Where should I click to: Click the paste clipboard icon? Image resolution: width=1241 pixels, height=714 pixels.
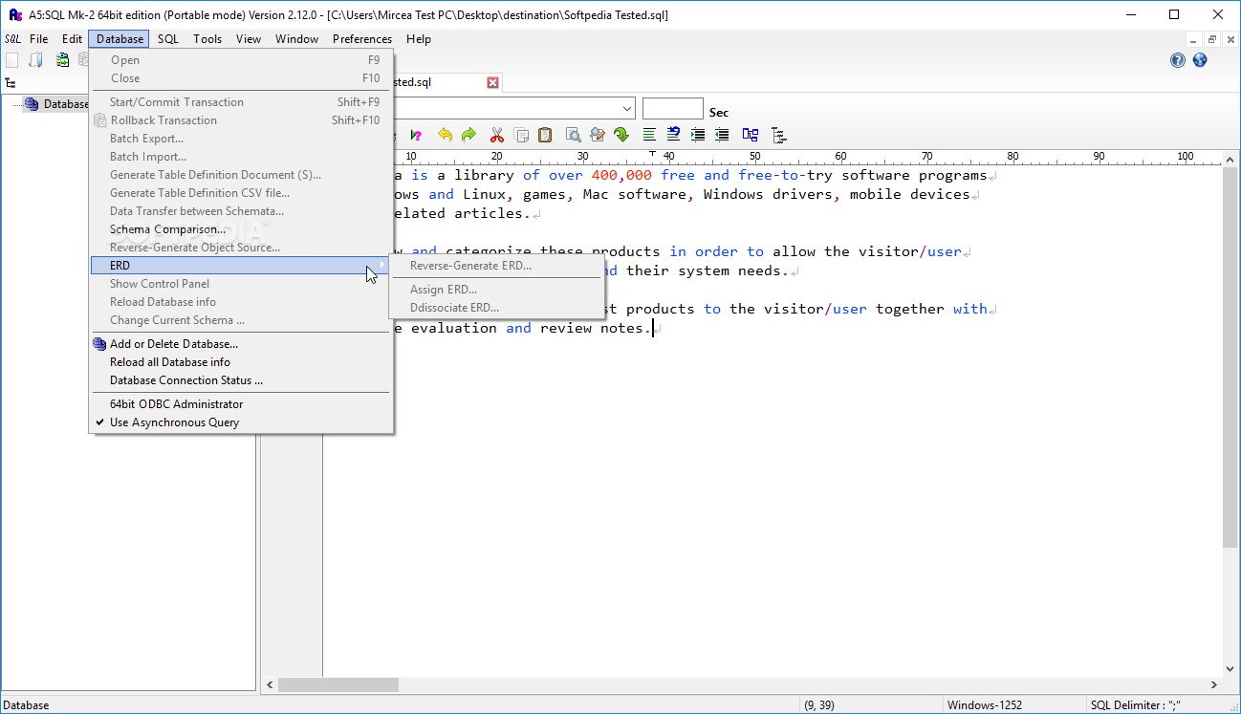tap(545, 135)
